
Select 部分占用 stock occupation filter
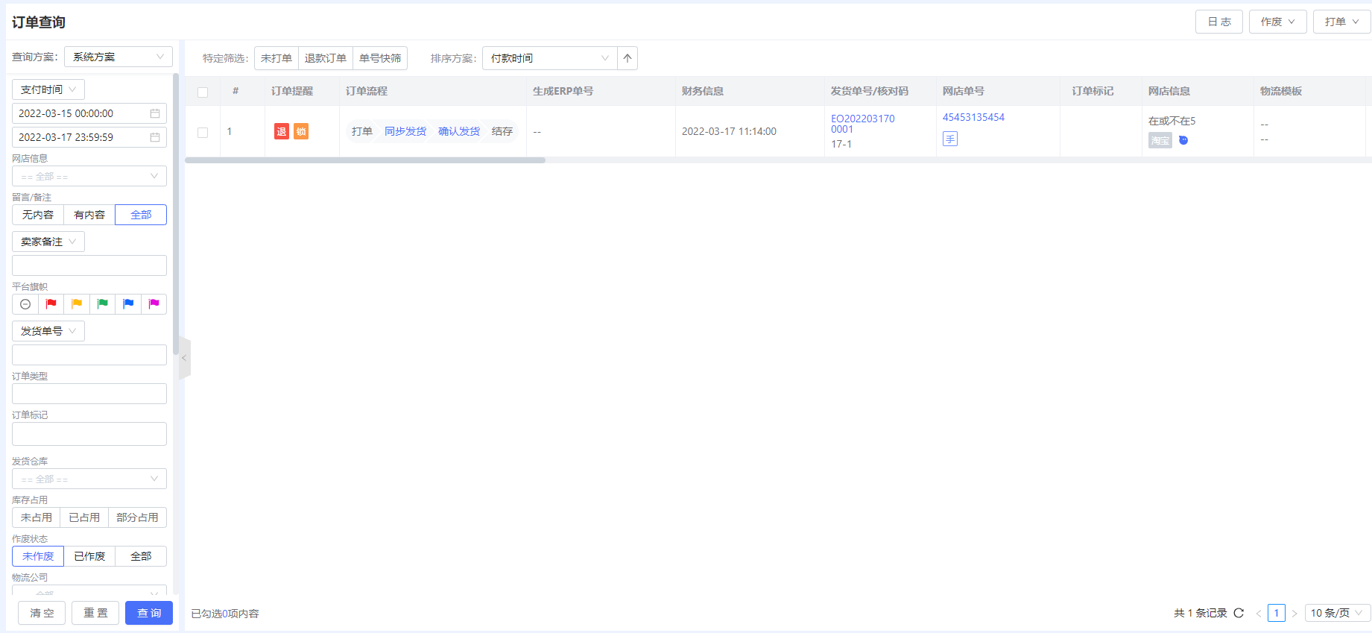(x=137, y=517)
